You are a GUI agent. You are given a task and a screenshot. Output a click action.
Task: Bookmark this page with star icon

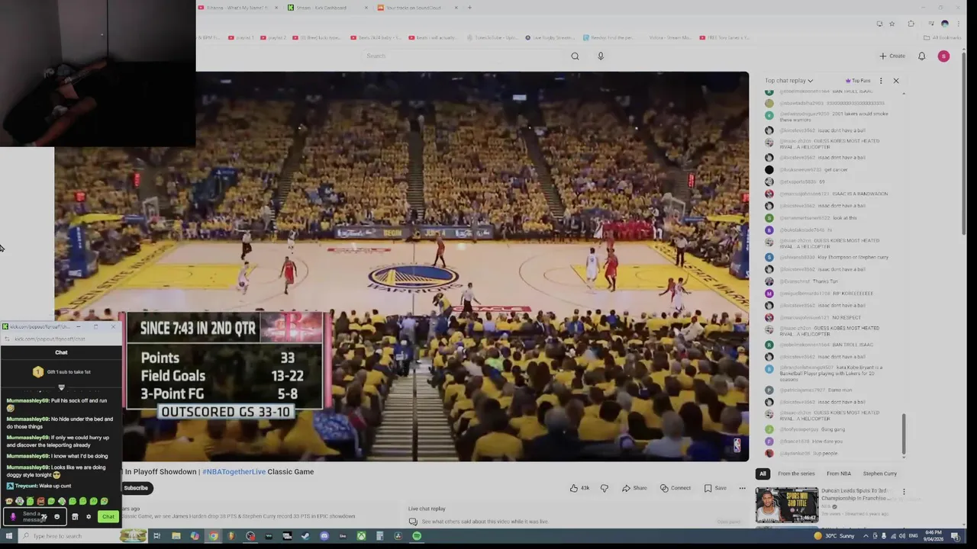click(x=892, y=24)
